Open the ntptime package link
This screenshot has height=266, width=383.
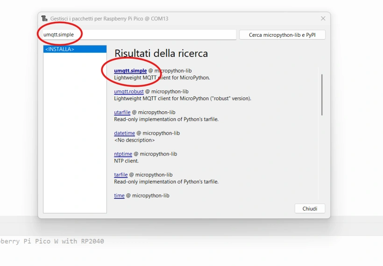(x=123, y=154)
